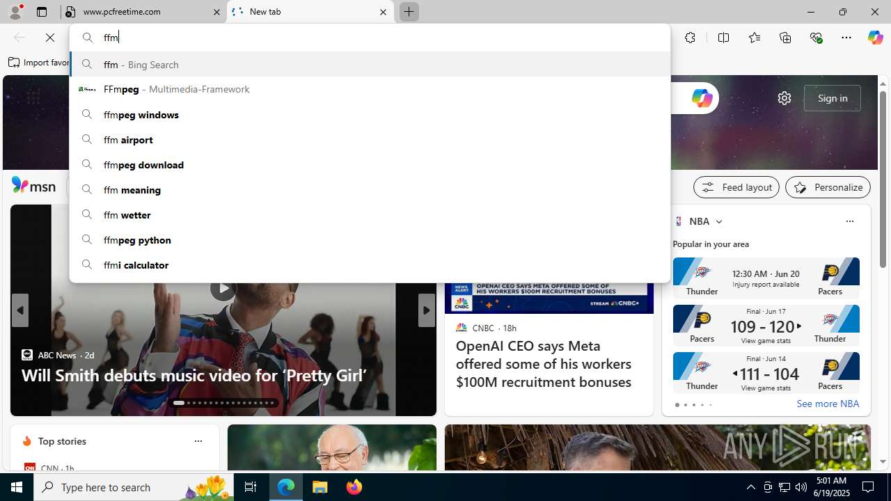The width and height of the screenshot is (891, 501).
Task: Select FFmpeg Multimedia-Framework suggestion
Action: [370, 89]
